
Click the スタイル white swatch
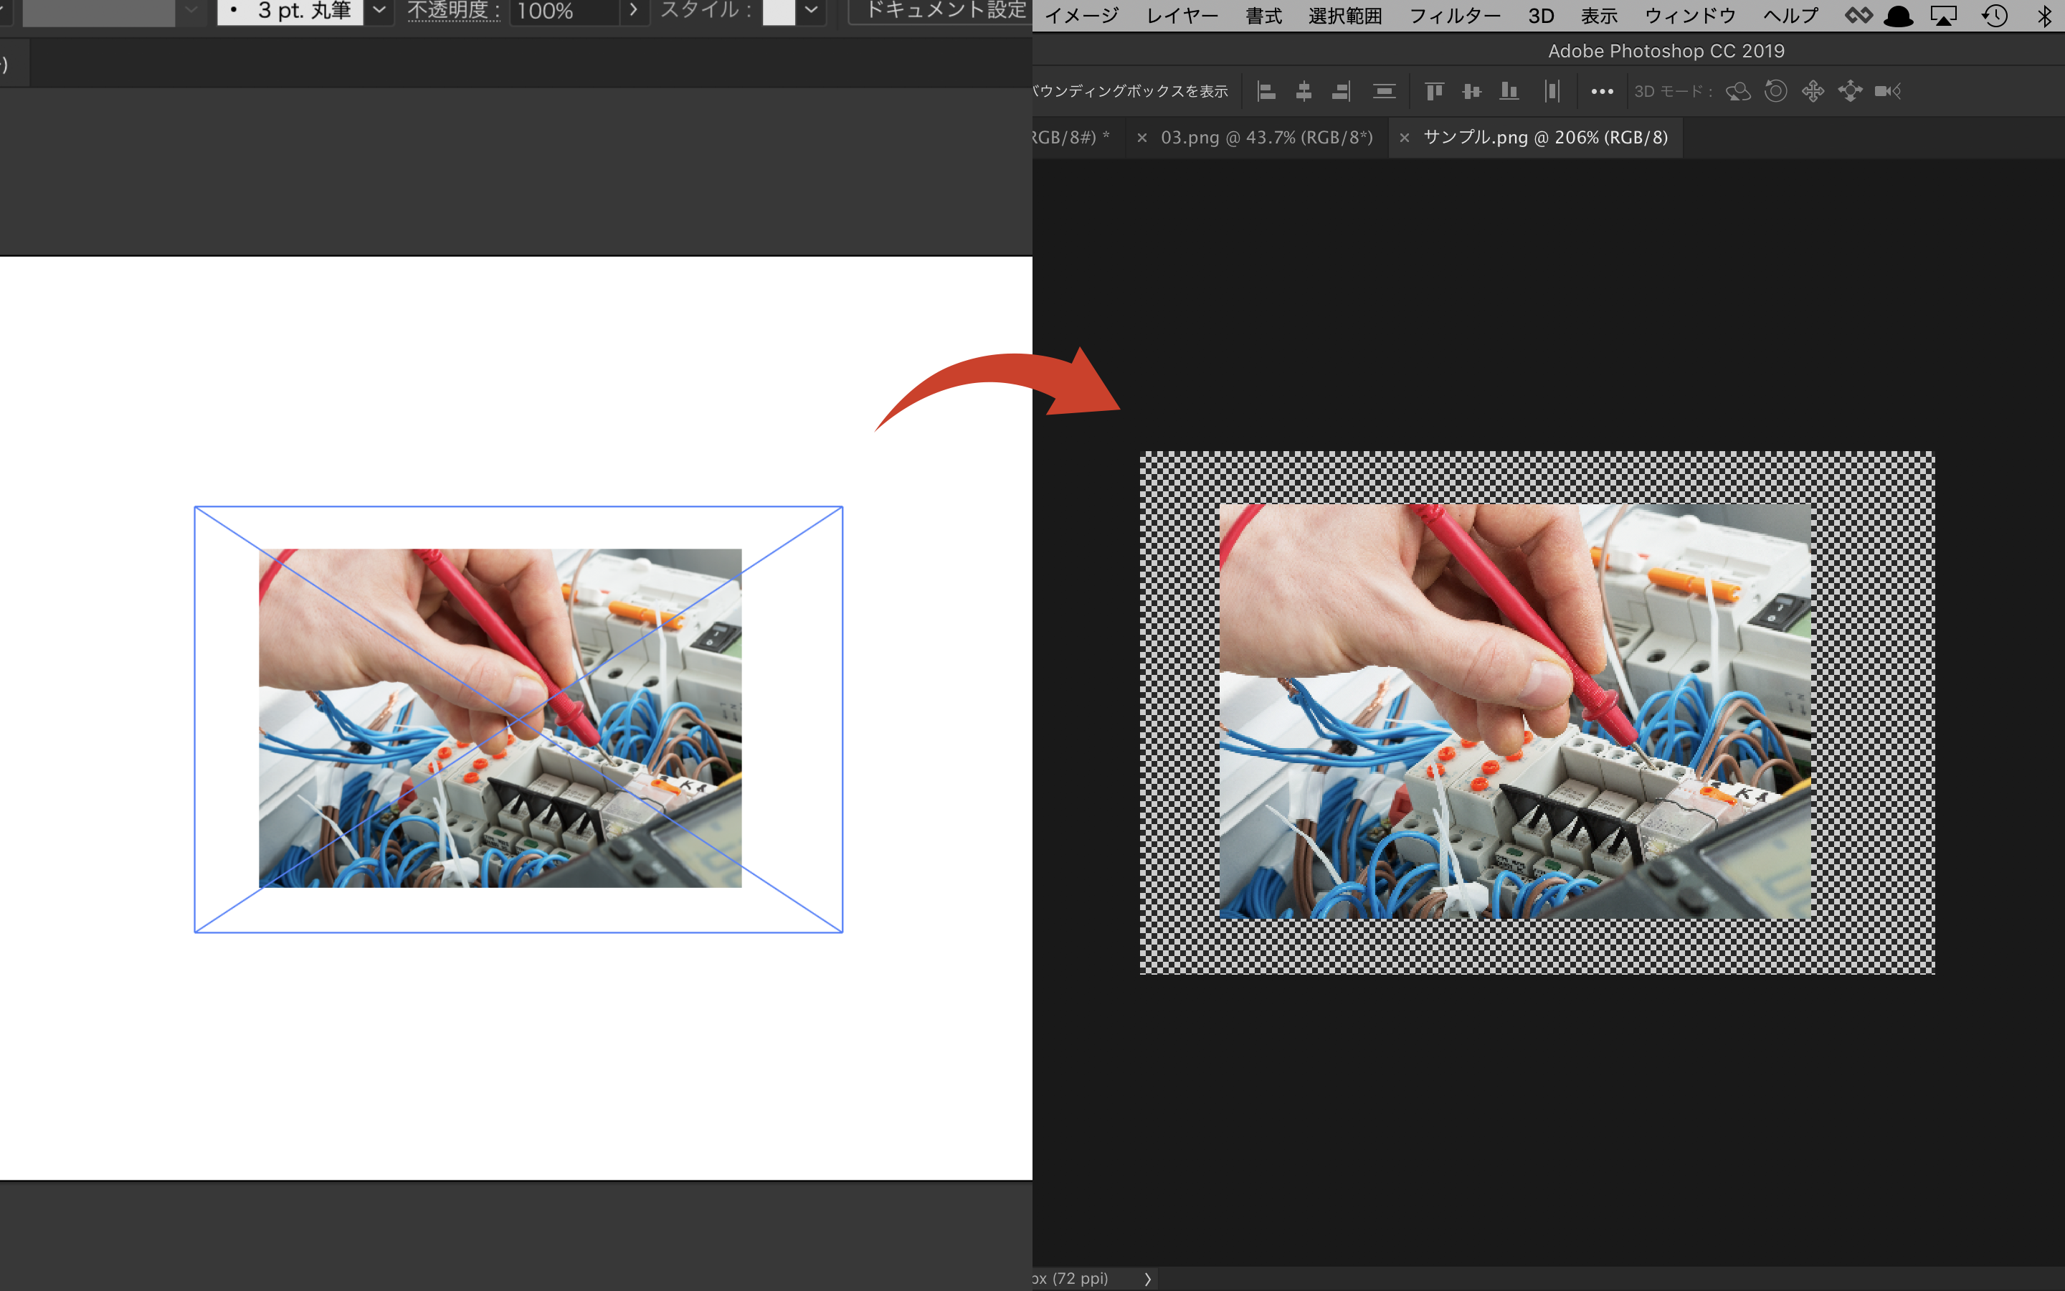tap(777, 12)
